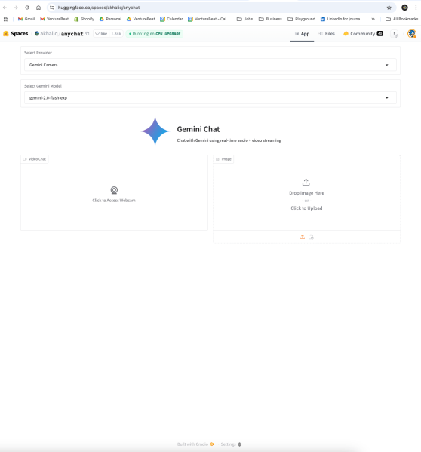Open the Personal Drive bookmark
The image size is (421, 452).
pyautogui.click(x=110, y=19)
